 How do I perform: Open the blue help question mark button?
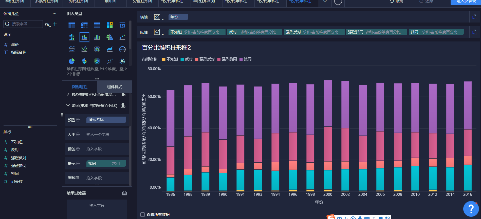click(471, 209)
